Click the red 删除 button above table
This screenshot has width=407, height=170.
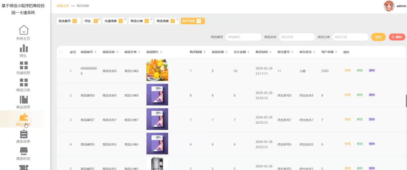pos(397,37)
